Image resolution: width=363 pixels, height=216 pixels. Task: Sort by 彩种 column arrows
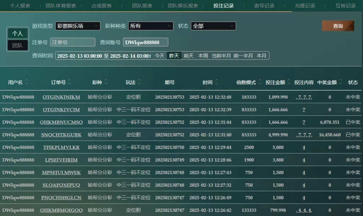click(106, 82)
